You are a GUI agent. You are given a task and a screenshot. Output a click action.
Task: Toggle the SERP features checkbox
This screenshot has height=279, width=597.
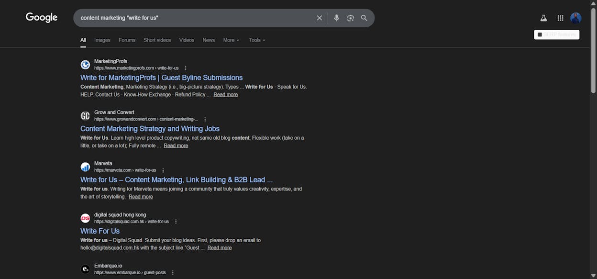pyautogui.click(x=540, y=34)
